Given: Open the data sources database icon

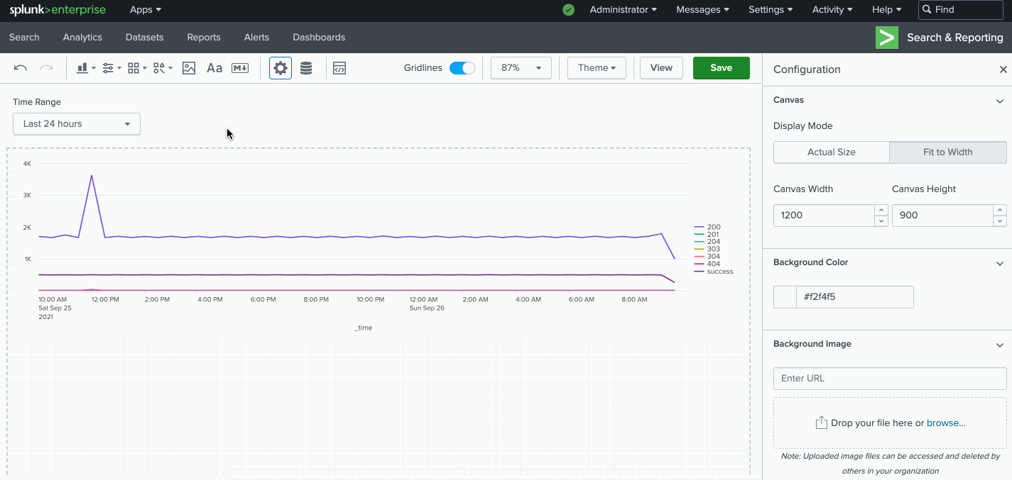Looking at the screenshot, I should 306,68.
